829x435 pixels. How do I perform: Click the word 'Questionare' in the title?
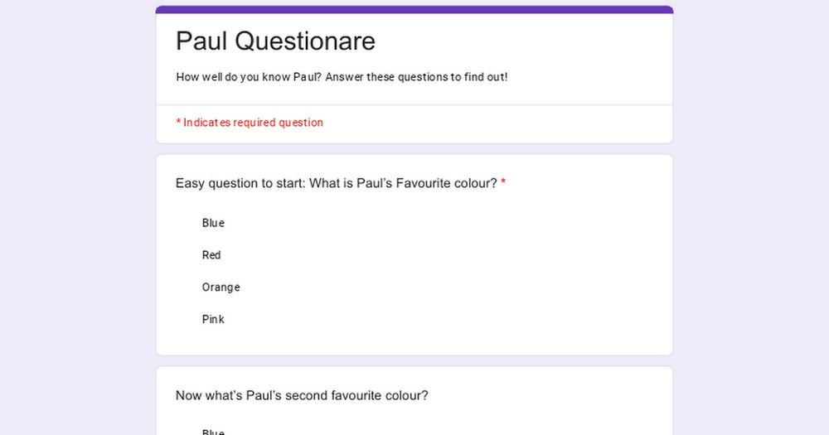[305, 41]
